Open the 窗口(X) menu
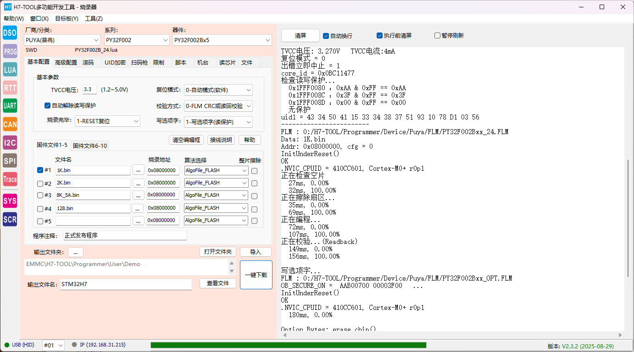This screenshot has height=352, width=634. pyautogui.click(x=39, y=19)
